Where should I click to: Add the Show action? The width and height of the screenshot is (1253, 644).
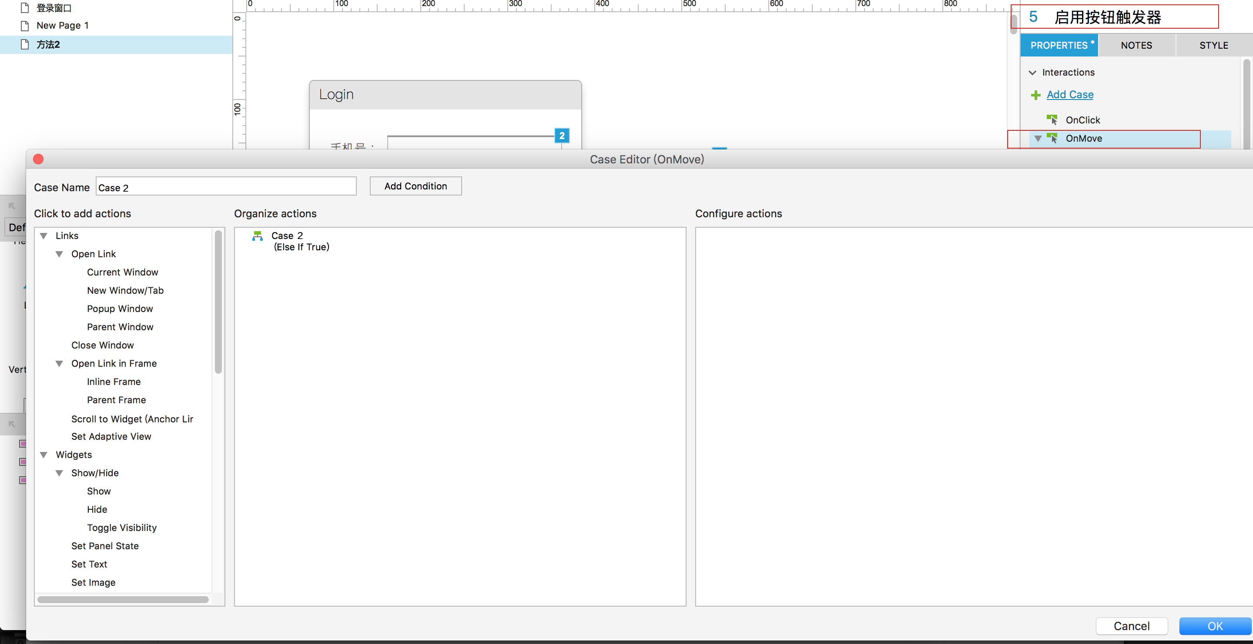click(x=99, y=491)
